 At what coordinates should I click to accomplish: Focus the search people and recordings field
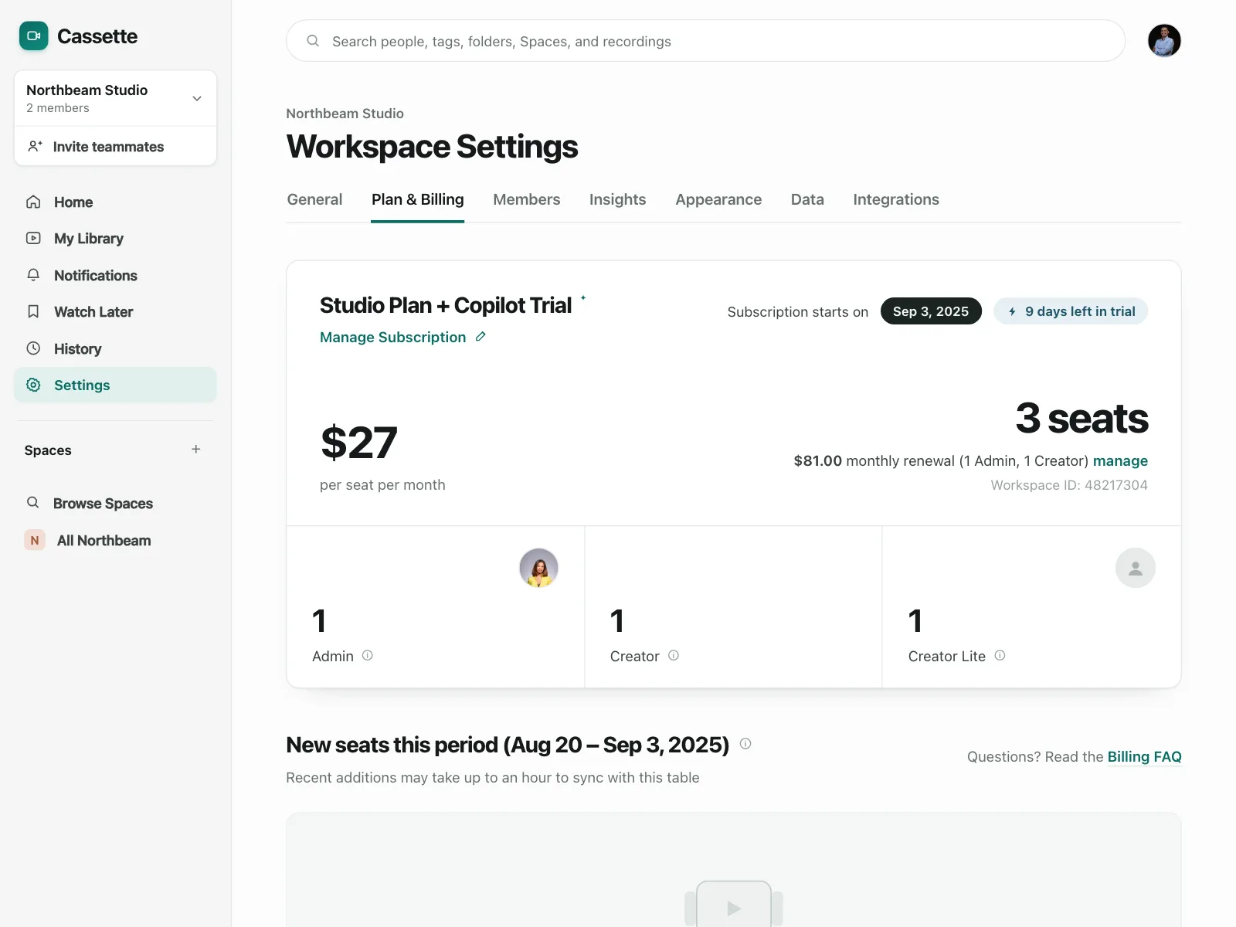coord(705,41)
